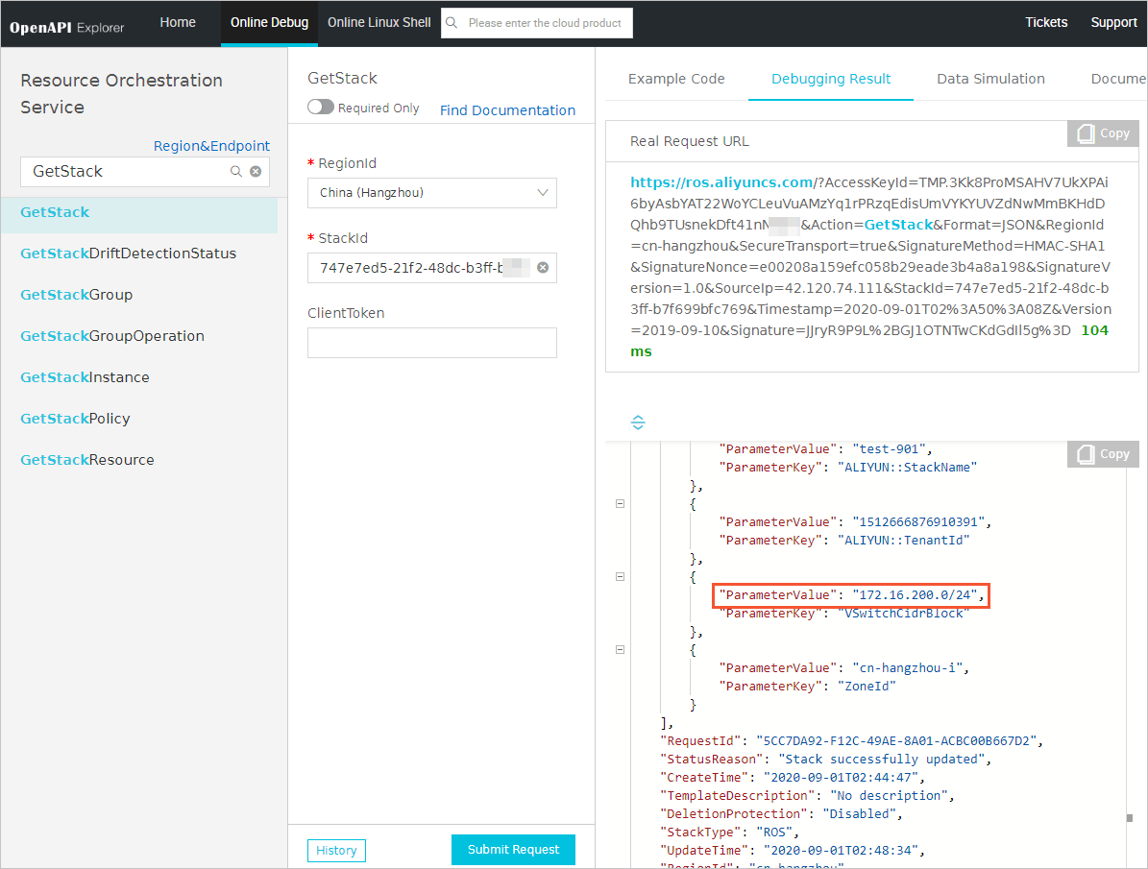Click the "1512666876910391" ParameterValue line
This screenshot has height=869, width=1148.
pos(854,522)
